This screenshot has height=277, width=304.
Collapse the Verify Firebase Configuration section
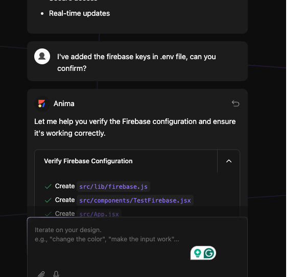pyautogui.click(x=229, y=161)
